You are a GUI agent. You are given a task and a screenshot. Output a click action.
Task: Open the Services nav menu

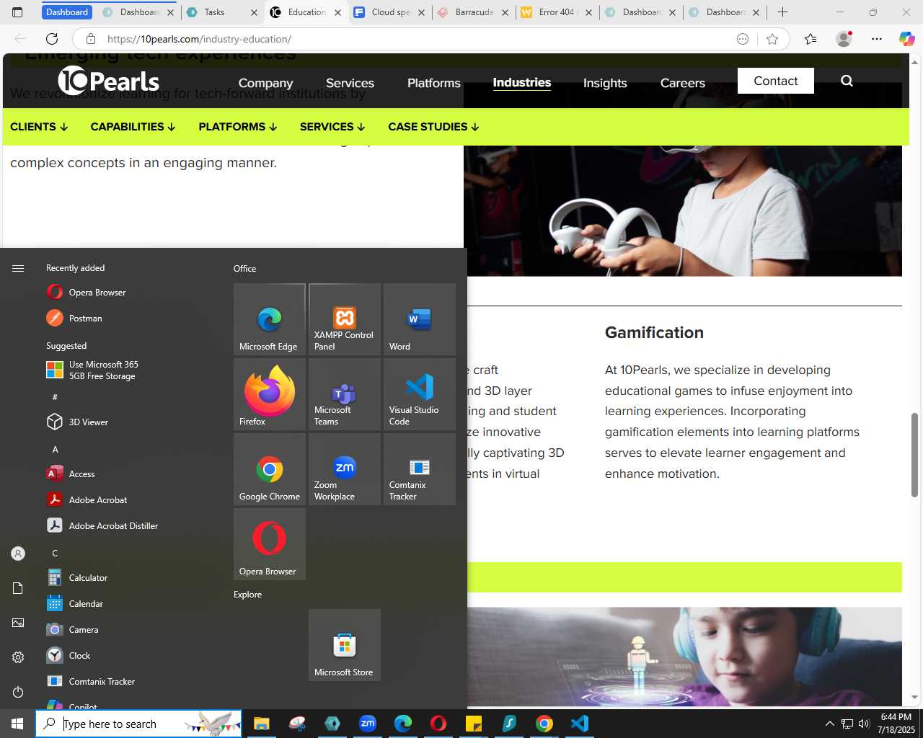[x=350, y=83]
